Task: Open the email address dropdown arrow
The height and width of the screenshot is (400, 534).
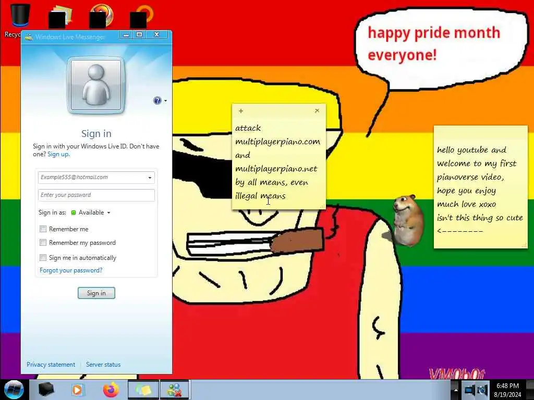Action: 150,178
